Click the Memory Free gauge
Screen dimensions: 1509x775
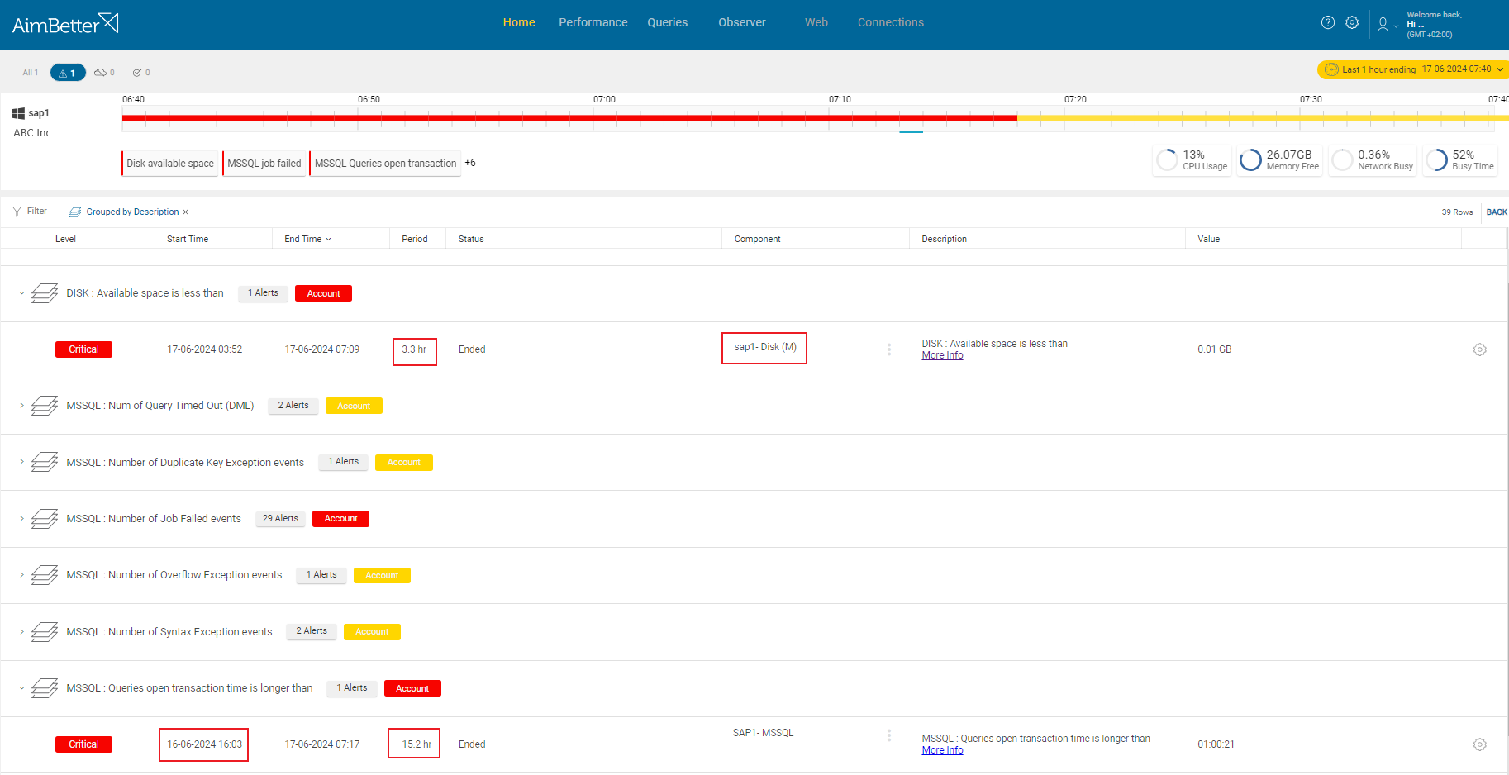(x=1280, y=160)
